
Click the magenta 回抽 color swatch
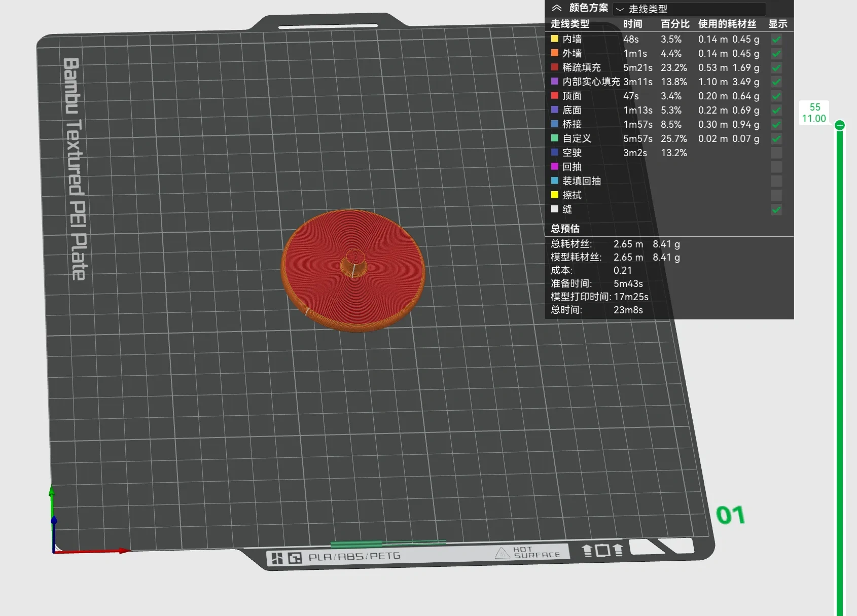tap(555, 166)
